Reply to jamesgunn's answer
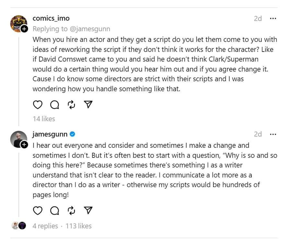Image resolution: width=298 pixels, height=239 pixels. point(55,210)
